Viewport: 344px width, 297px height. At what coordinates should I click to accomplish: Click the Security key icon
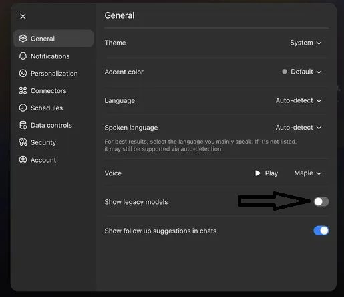[x=23, y=142]
